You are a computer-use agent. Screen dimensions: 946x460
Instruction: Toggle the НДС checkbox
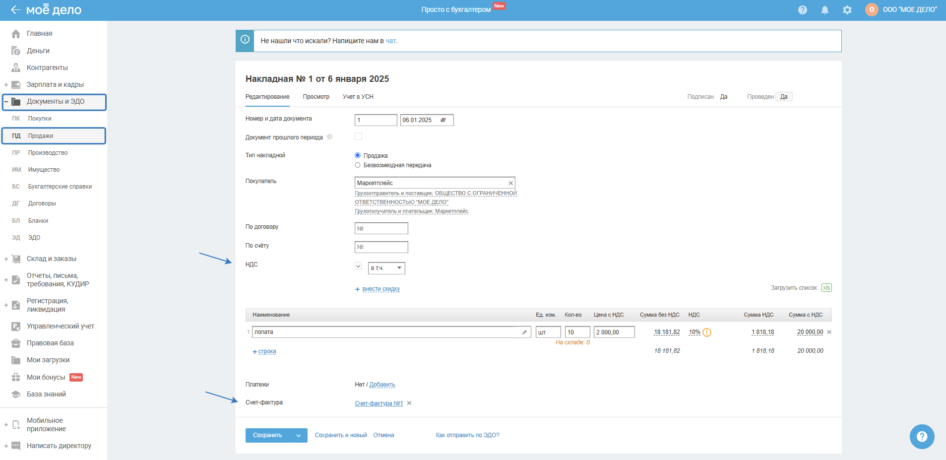358,266
